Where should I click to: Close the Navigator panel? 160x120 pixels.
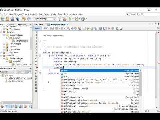pos(14,68)
